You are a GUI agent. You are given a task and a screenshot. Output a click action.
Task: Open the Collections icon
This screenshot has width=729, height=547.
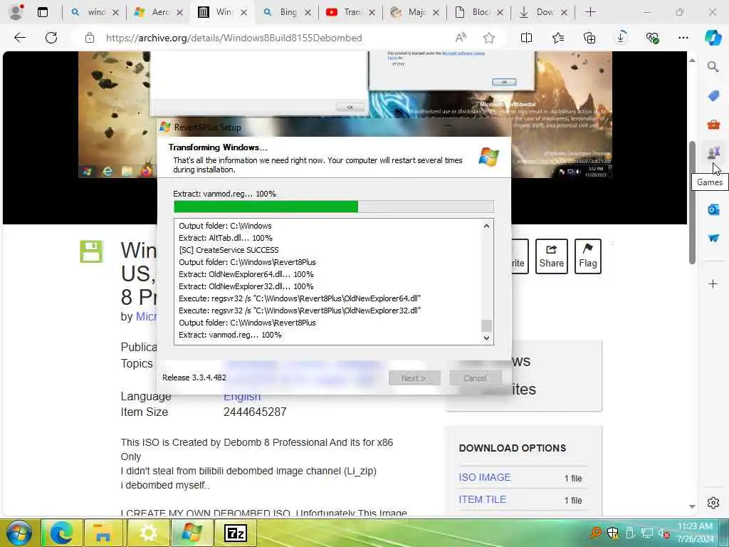[x=589, y=38]
